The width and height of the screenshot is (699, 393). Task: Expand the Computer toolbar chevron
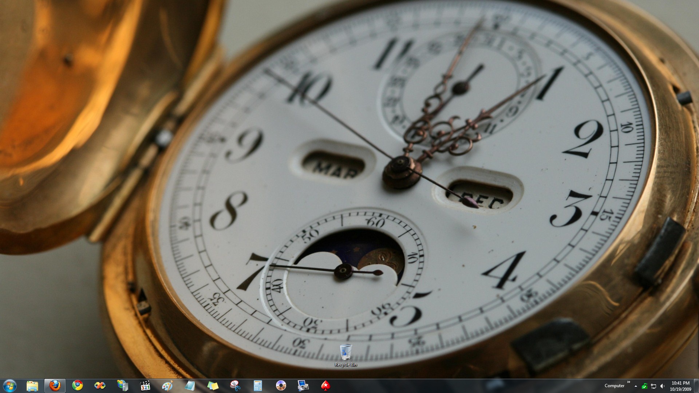[628, 382]
